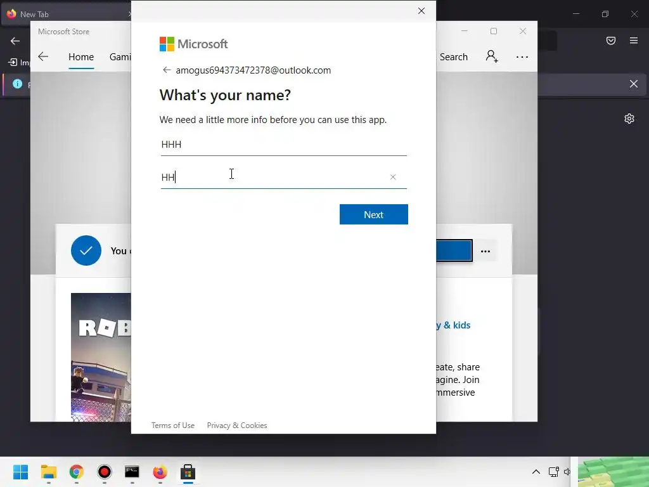Viewport: 649px width, 487px height.
Task: Click the display network tray icon
Action: (553, 472)
